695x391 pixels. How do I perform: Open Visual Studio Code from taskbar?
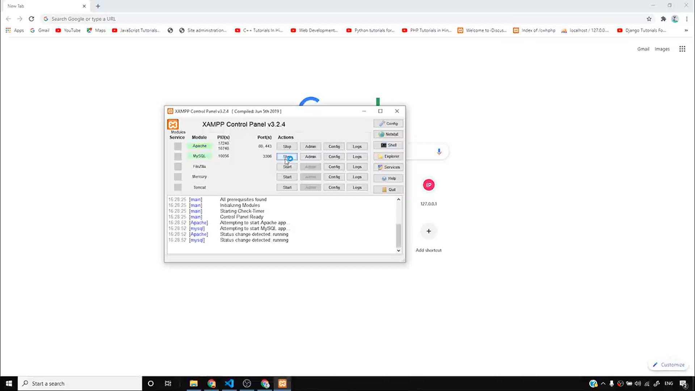(229, 383)
